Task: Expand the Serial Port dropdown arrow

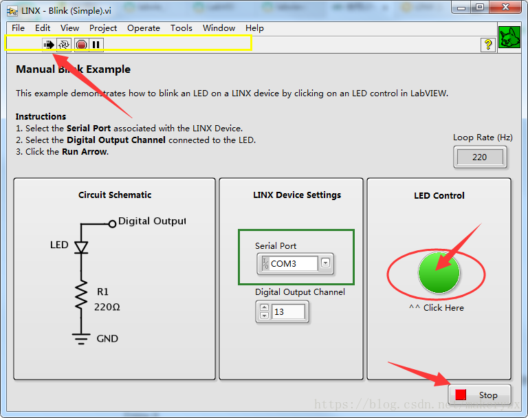Action: coord(325,263)
